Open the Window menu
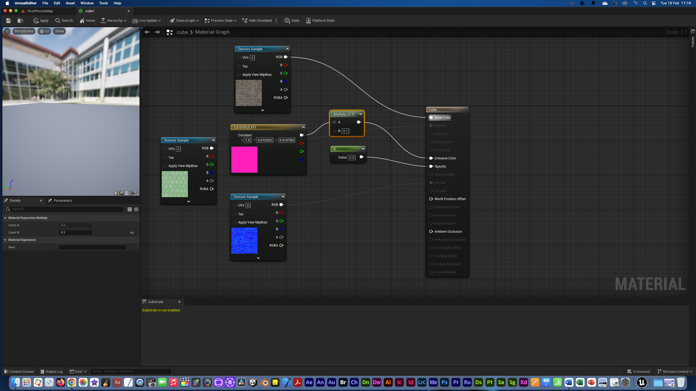Viewport: 696px width, 391px height. [87, 3]
